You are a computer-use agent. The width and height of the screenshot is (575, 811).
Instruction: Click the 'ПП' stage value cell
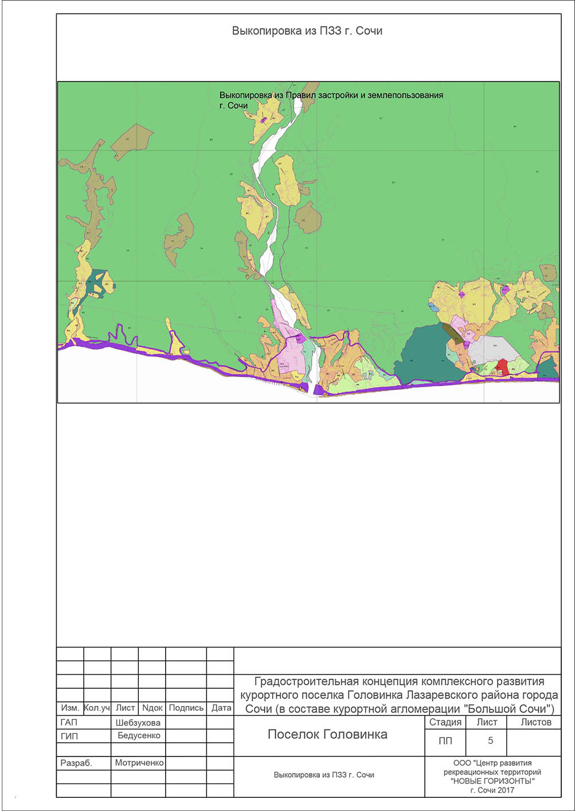coord(445,741)
